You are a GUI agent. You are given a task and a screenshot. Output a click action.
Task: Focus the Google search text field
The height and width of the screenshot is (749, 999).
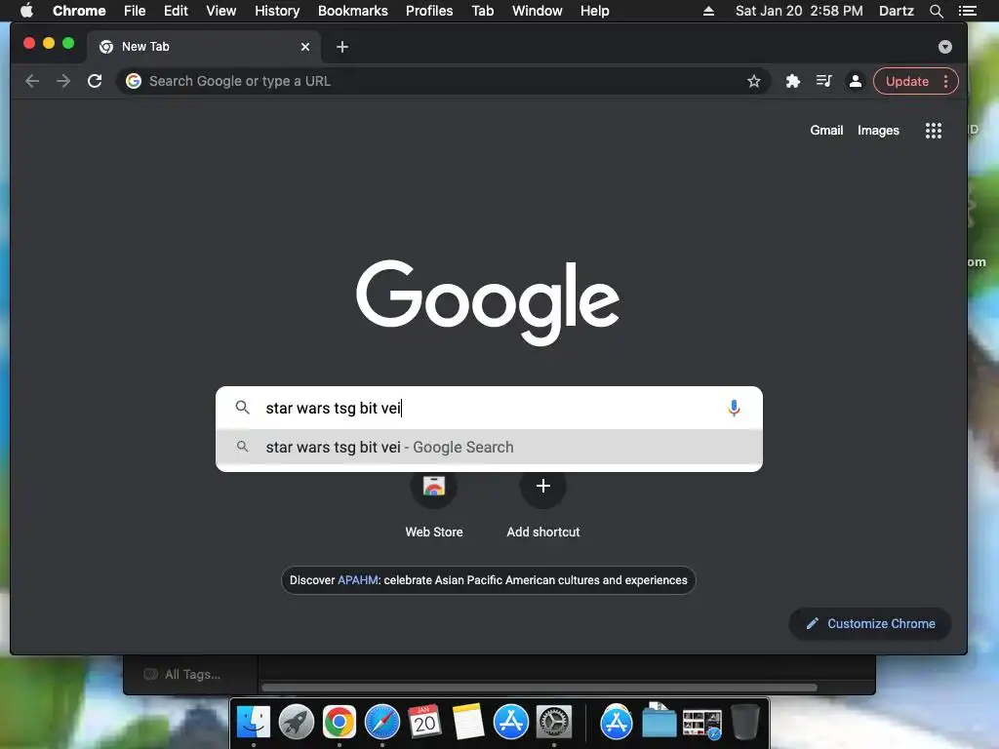[491, 408]
